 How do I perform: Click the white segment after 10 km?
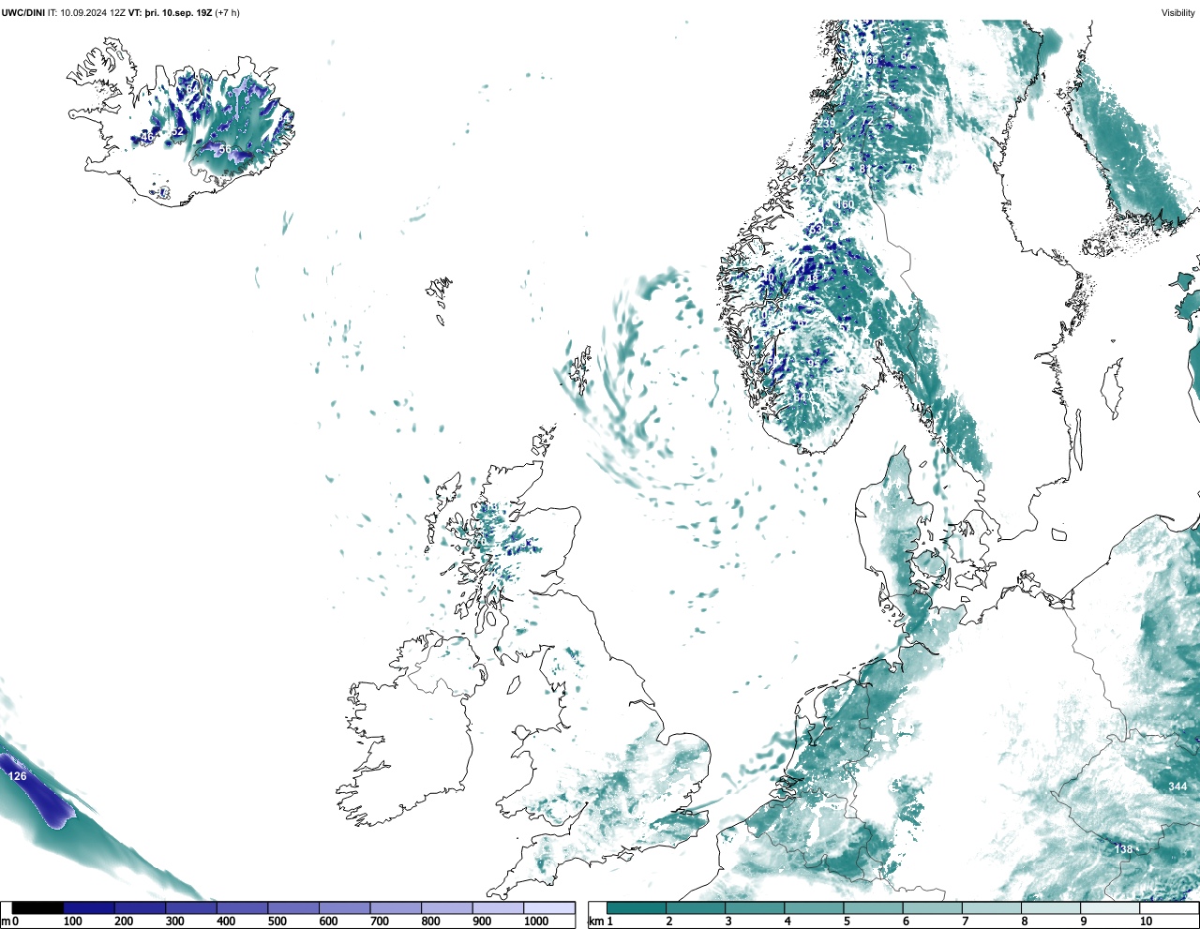(1169, 908)
